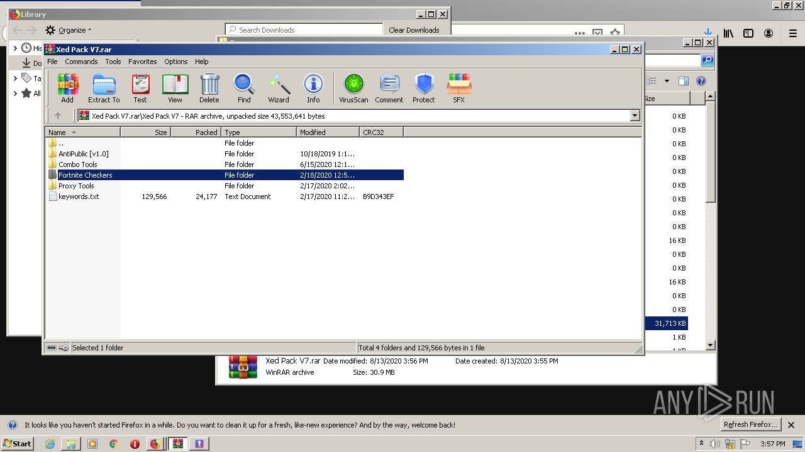Open the Firefox hamburger menu

click(x=792, y=33)
